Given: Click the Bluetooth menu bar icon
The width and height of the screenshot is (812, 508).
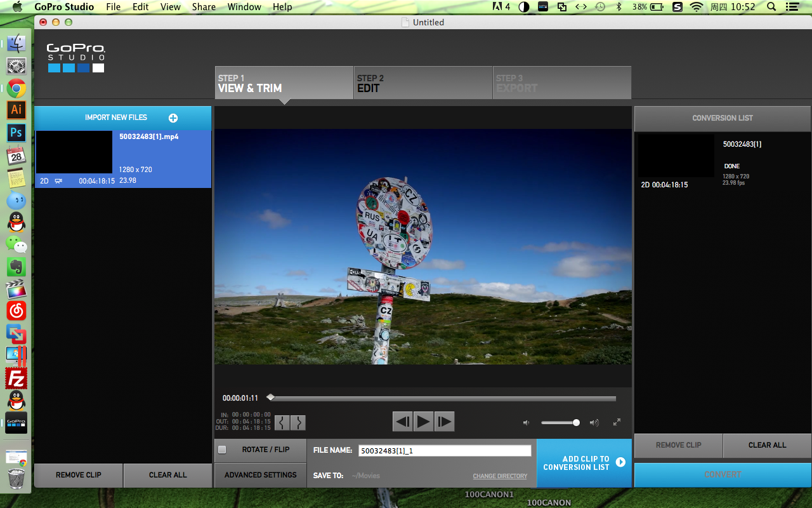Looking at the screenshot, I should point(619,7).
